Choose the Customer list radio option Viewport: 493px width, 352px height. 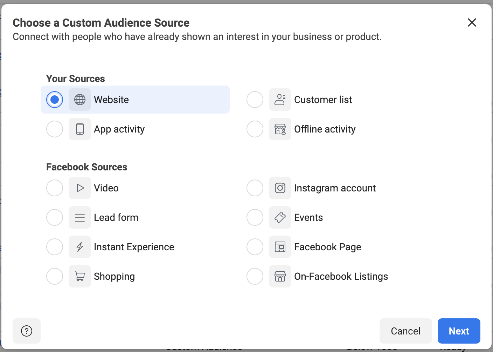(255, 100)
